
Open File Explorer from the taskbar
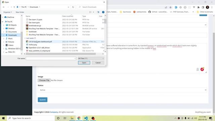click(72, 118)
